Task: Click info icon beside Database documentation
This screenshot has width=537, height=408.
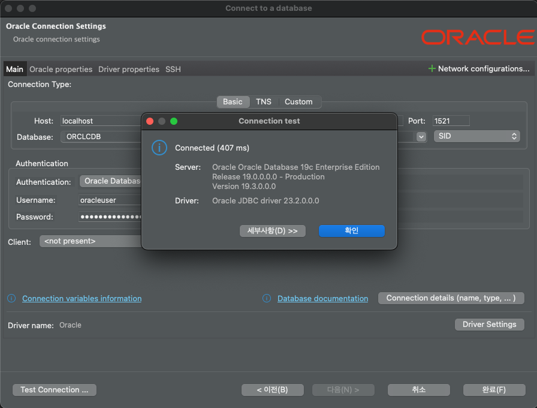Action: pyautogui.click(x=267, y=298)
